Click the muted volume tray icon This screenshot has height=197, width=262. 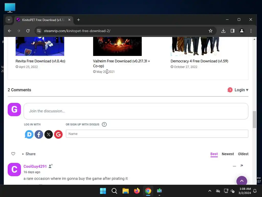pyautogui.click(x=232, y=191)
